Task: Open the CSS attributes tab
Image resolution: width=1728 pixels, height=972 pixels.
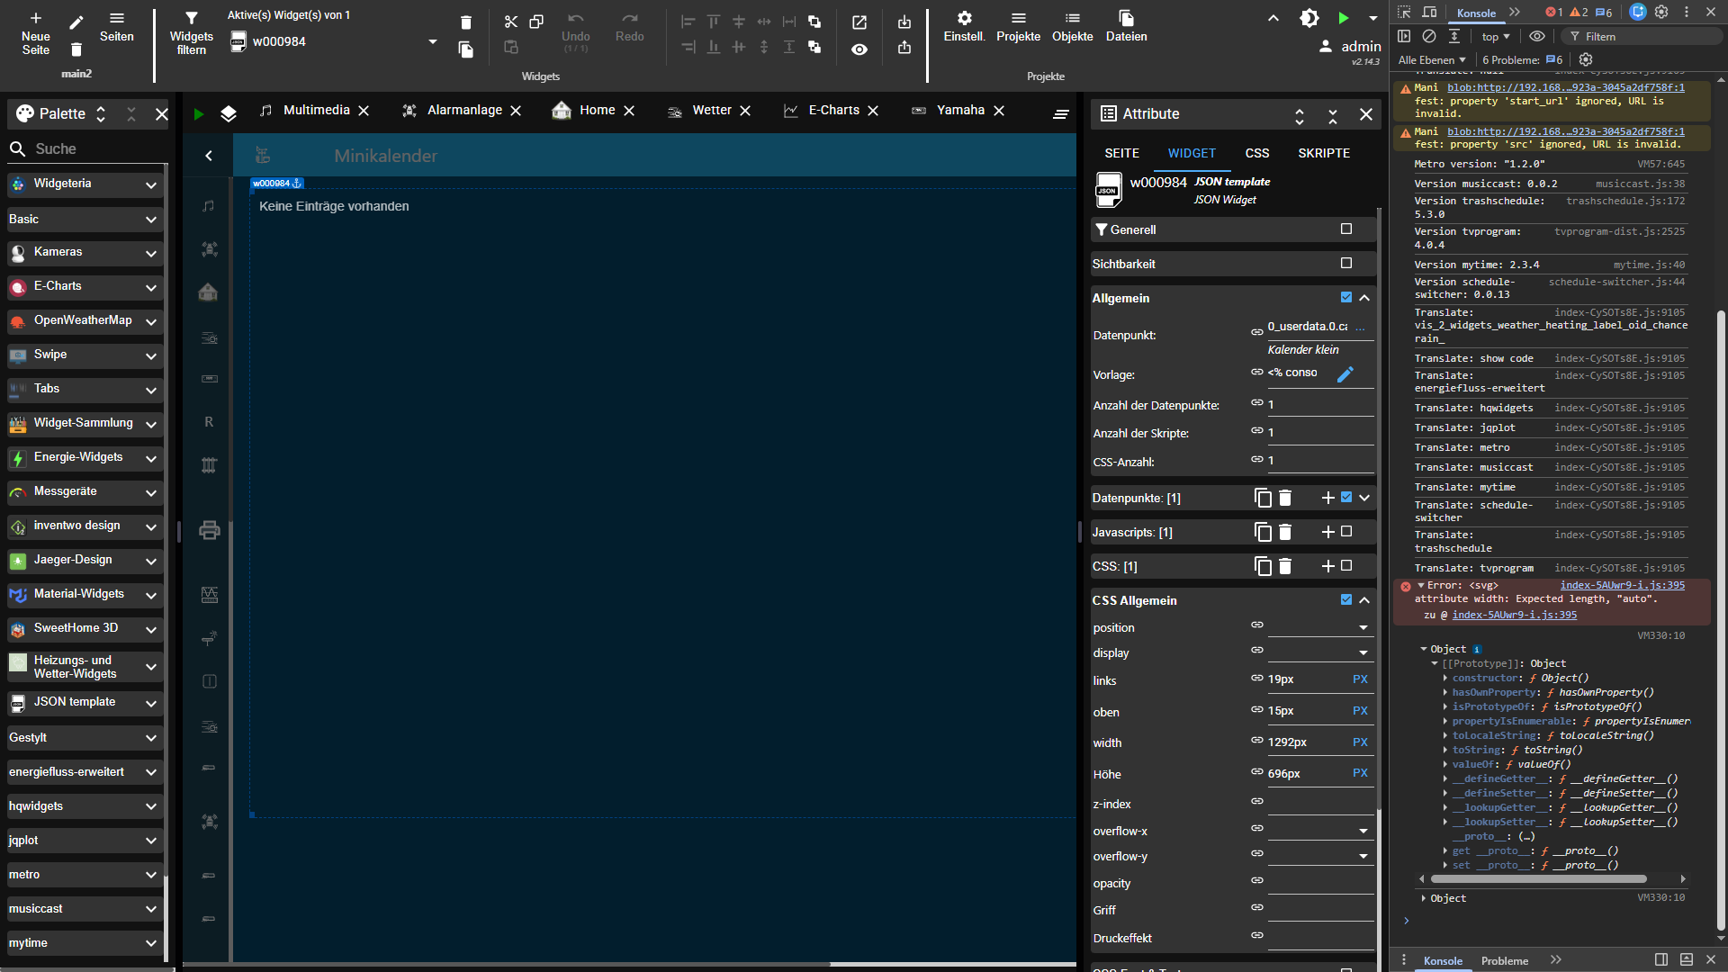Action: (1256, 153)
